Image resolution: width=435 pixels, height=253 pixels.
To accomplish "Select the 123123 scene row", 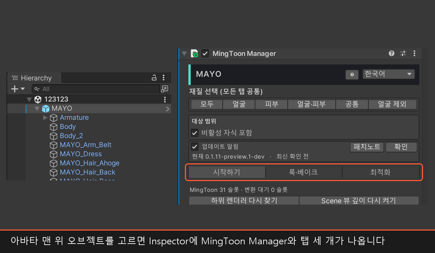I will (x=89, y=99).
